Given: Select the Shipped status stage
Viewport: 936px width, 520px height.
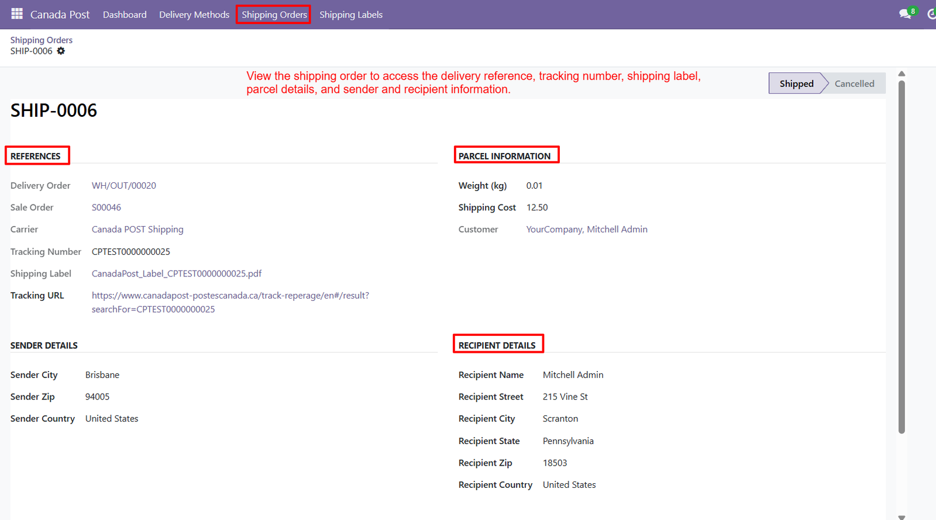Looking at the screenshot, I should point(796,84).
